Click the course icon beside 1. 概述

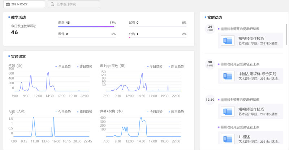[228, 139]
